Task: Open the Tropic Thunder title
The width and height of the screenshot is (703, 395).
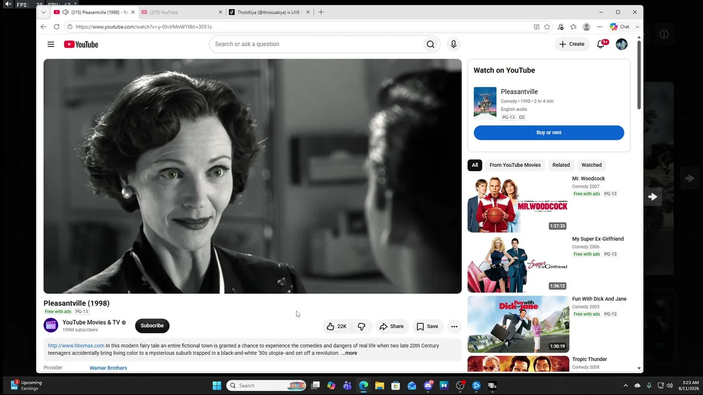Action: click(589, 359)
